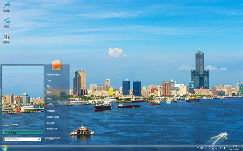Click the magnifier icon in search box
243x151 pixels.
click(x=39, y=139)
